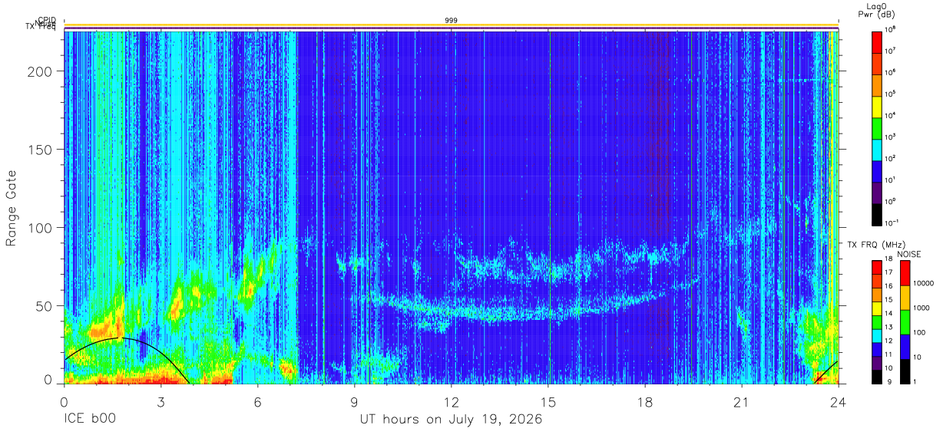Click the 'Lag0 Pwr (dB)' colorbar title

(x=877, y=10)
